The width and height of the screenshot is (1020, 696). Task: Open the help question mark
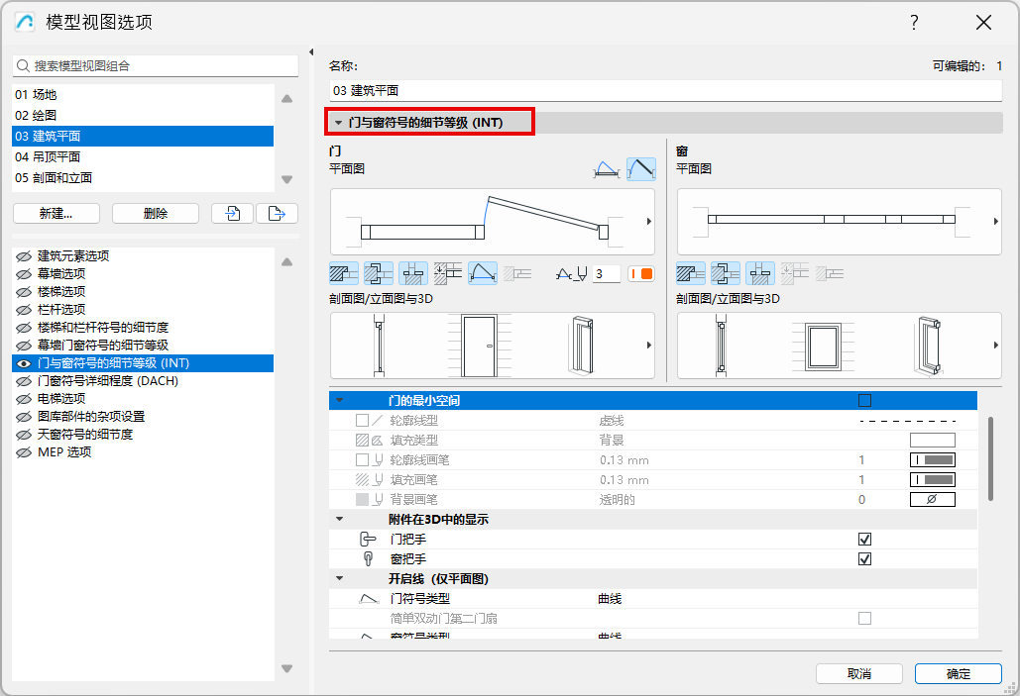(914, 23)
